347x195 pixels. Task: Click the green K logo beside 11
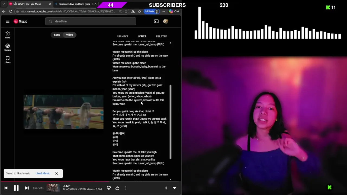(328, 7)
